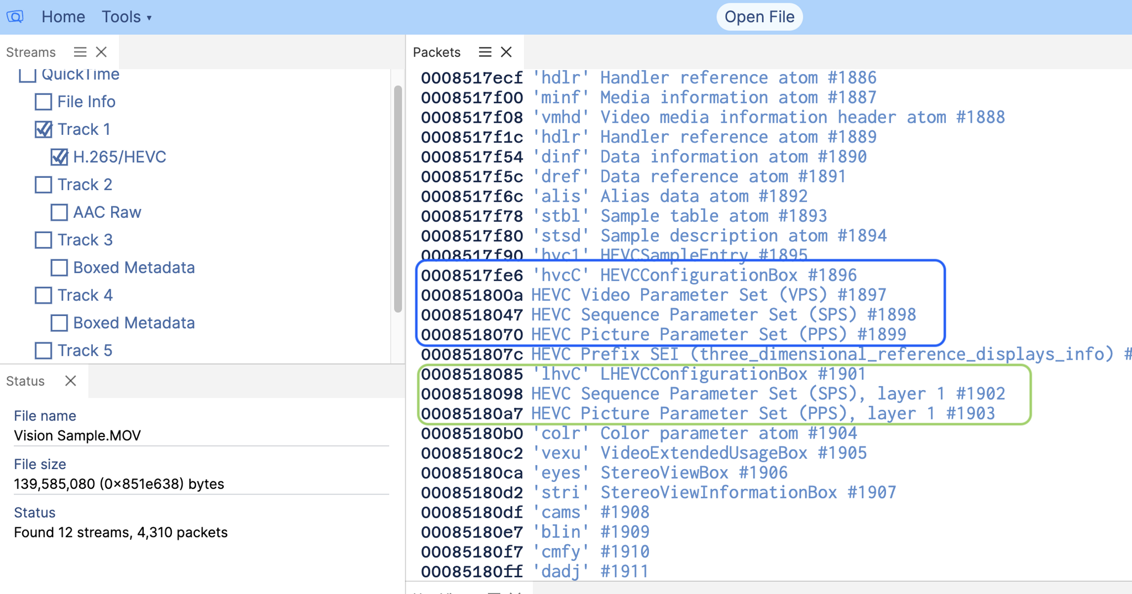Go to the Home menu item
Viewport: 1132px width, 594px height.
click(x=63, y=17)
